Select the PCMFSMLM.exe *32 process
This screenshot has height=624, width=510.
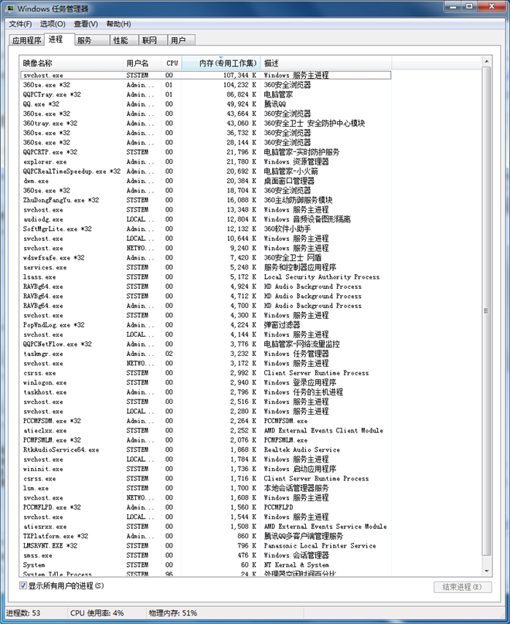point(206,440)
